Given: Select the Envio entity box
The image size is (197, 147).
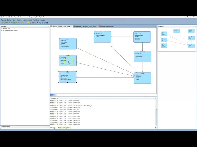Looking at the screenshot, I should coord(142,78).
